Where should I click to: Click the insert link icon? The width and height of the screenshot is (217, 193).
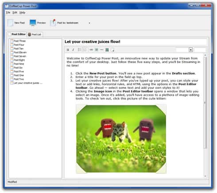91,50
